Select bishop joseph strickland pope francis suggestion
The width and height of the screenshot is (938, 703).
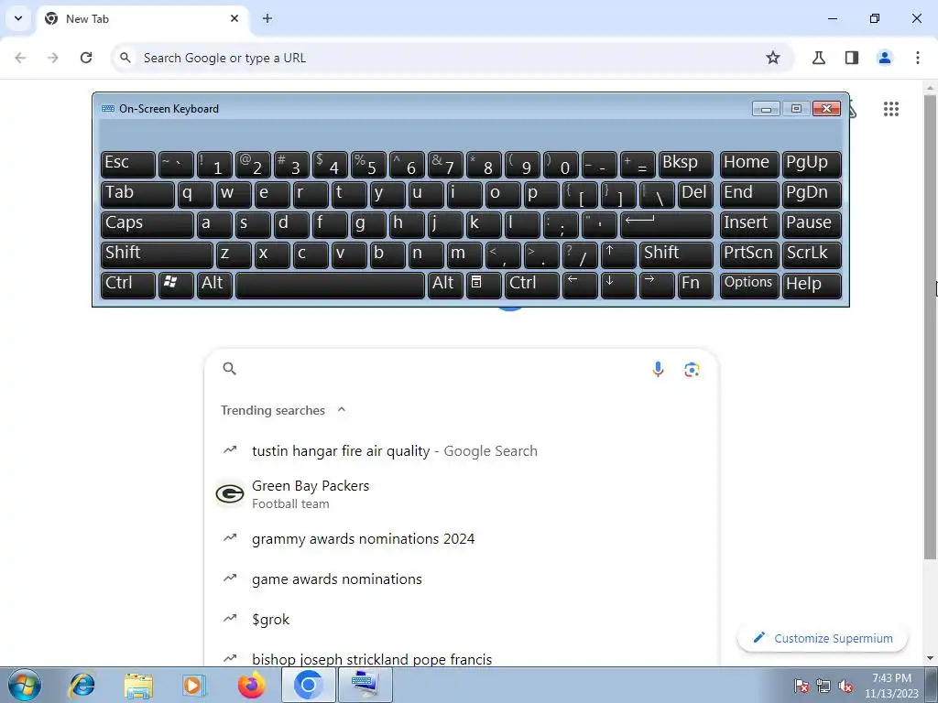click(x=461, y=659)
